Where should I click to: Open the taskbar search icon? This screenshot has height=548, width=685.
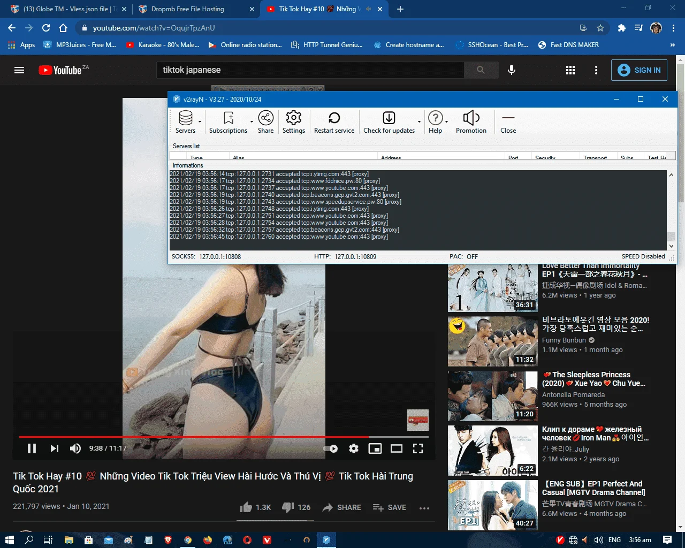[29, 540]
